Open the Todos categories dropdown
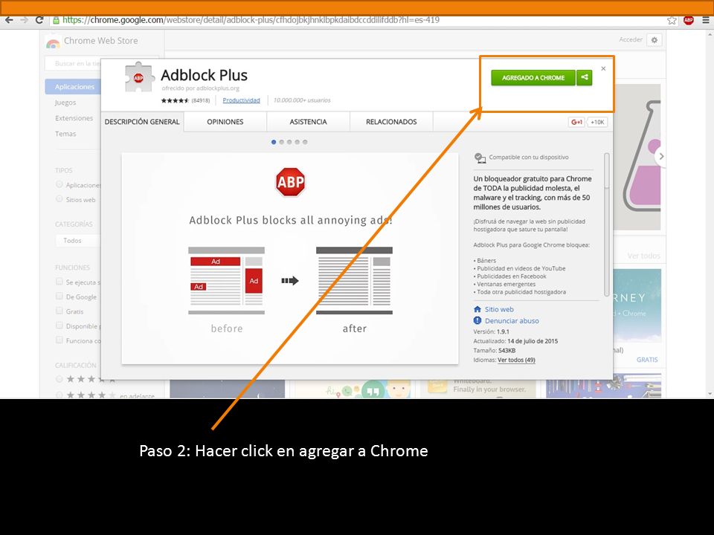714x535 pixels. coord(77,240)
